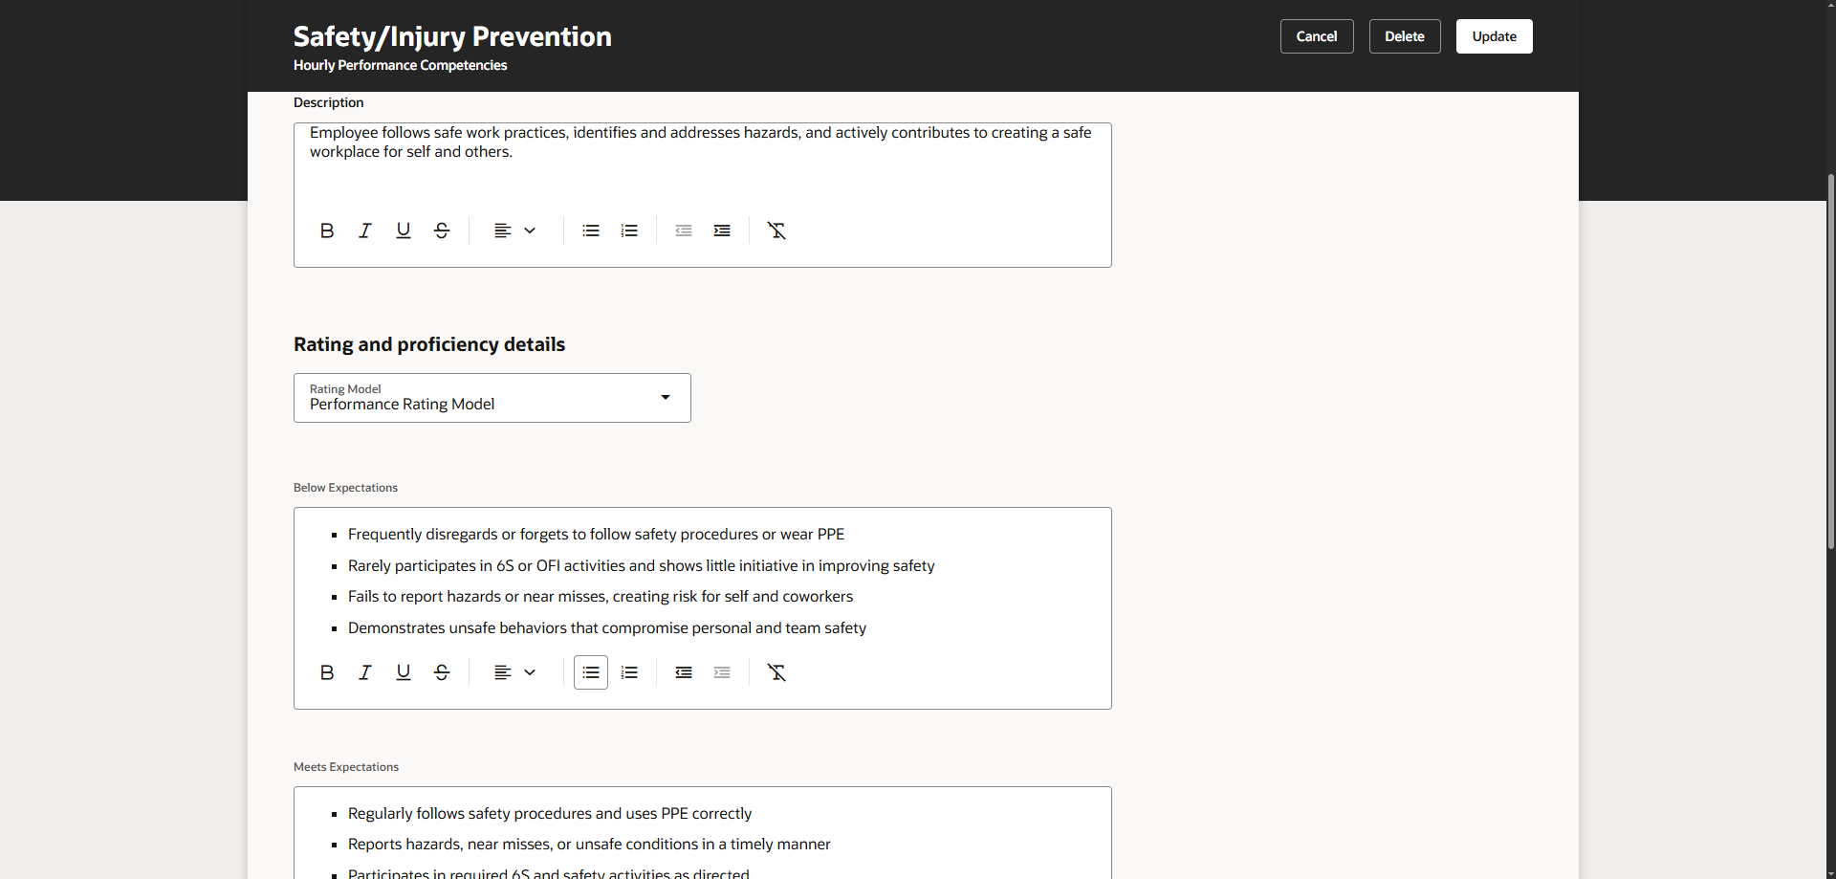Click Strikethrough in the Below Expectations toolbar
Image resolution: width=1836 pixels, height=879 pixels.
(x=442, y=672)
